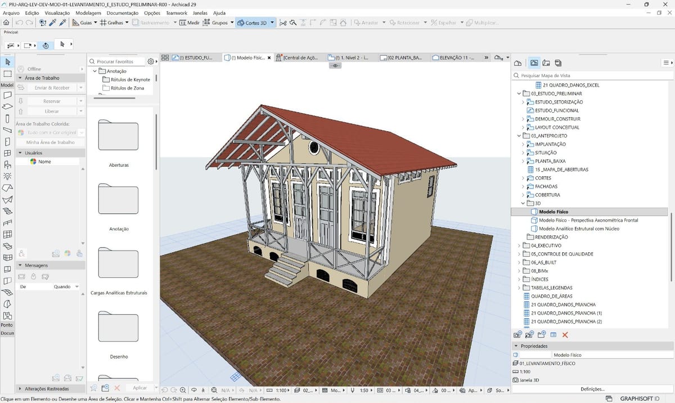
Task: Delete view with red X icon
Action: pos(565,335)
